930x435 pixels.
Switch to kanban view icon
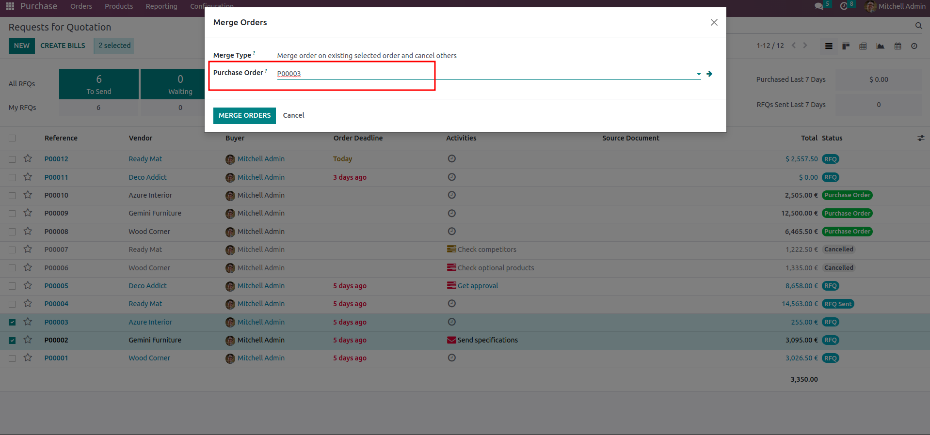pos(846,46)
